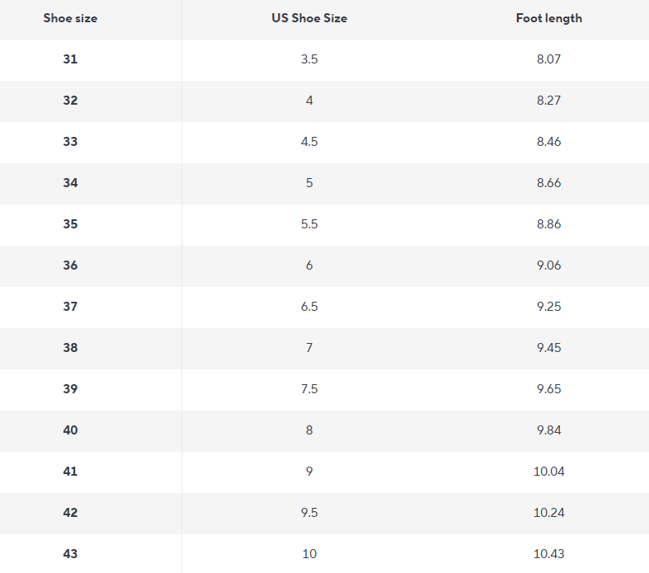Screen dimensions: 649x573
Task: Click US shoe size 3.5 value
Action: 309,59
